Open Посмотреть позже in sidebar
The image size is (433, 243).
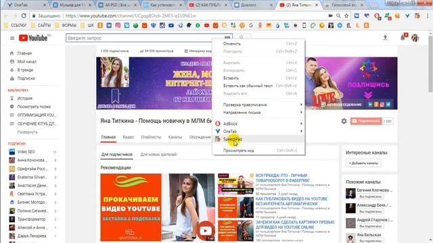pyautogui.click(x=34, y=107)
